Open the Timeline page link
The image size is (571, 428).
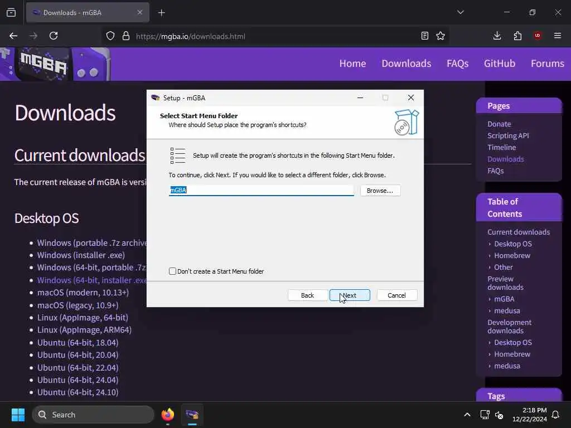[502, 147]
